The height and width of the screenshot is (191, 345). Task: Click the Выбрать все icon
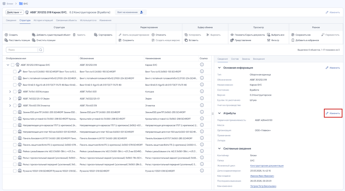coord(269,35)
